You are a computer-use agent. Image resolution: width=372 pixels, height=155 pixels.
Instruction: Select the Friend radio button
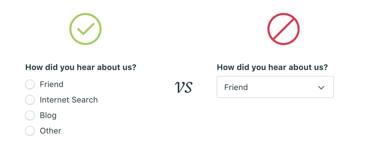(30, 84)
